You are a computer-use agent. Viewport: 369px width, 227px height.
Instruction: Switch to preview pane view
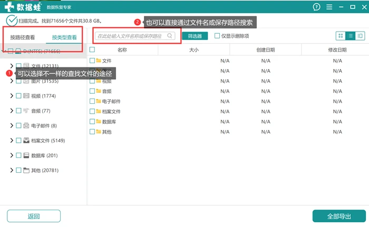(x=360, y=36)
